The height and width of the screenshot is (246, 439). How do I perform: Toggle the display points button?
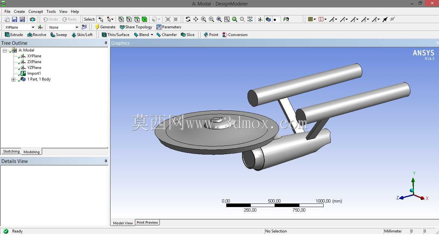pos(275,19)
